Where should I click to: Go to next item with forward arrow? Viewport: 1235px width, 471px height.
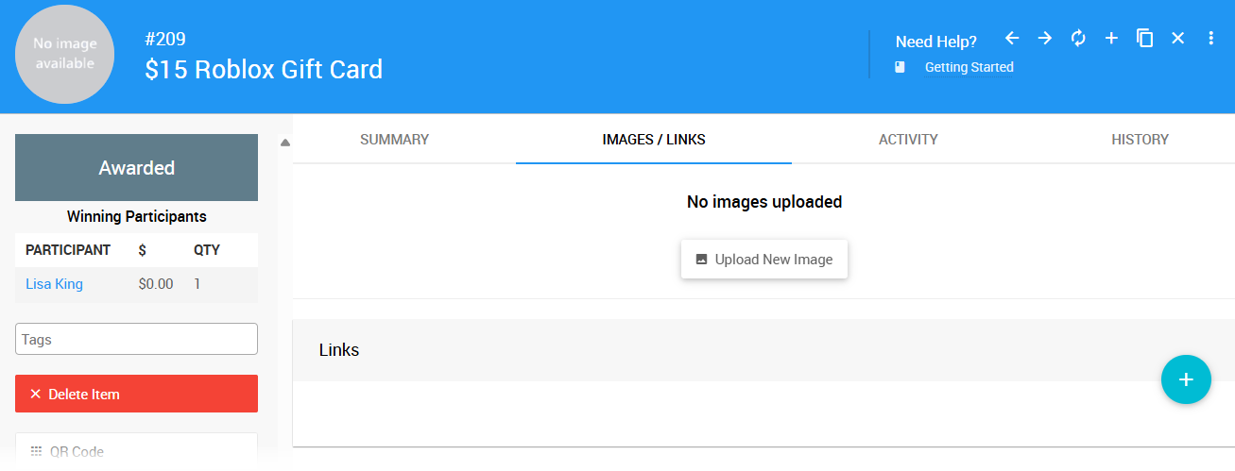(1045, 38)
